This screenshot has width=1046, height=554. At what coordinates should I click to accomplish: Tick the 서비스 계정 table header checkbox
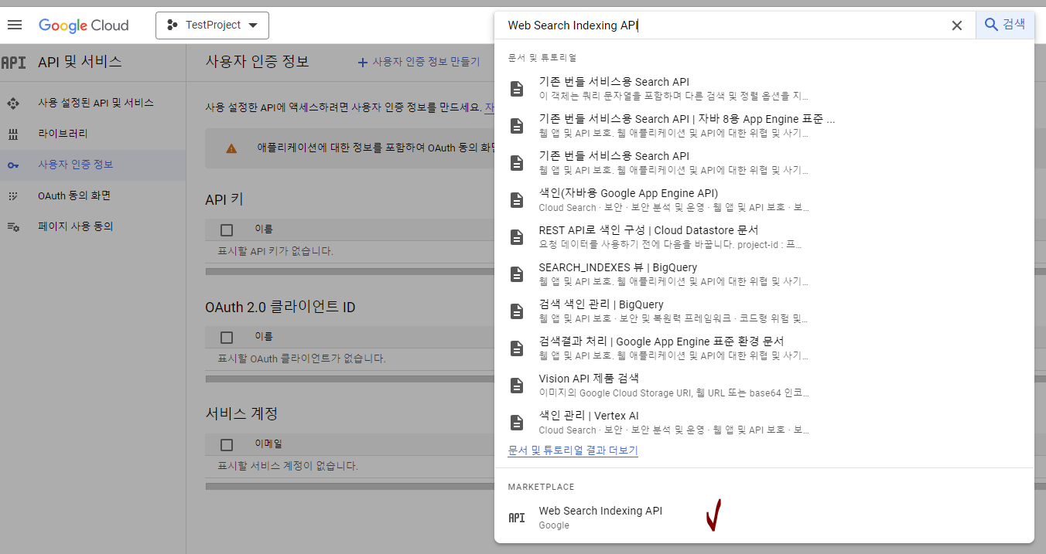[227, 444]
